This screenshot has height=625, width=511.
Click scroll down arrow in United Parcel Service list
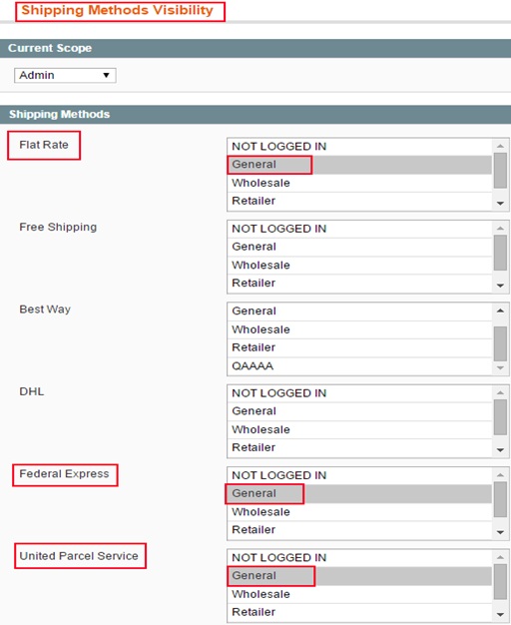(500, 615)
